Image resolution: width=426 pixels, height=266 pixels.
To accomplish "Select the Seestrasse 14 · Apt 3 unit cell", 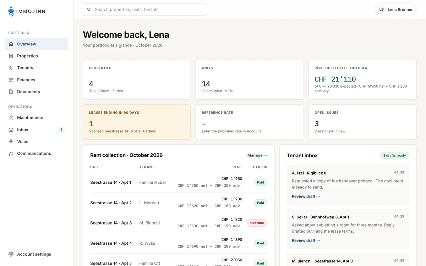I will [111, 223].
